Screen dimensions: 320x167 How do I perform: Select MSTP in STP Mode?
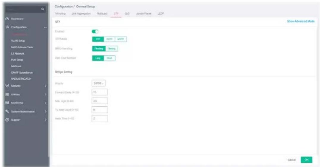tap(121, 39)
